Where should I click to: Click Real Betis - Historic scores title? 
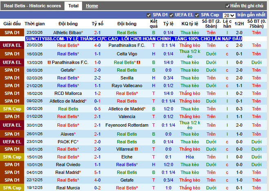[x=32, y=6]
